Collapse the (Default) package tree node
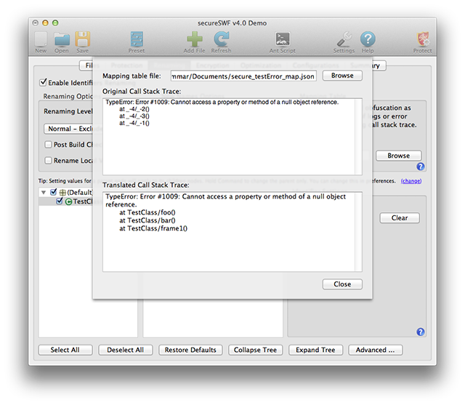 [43, 193]
